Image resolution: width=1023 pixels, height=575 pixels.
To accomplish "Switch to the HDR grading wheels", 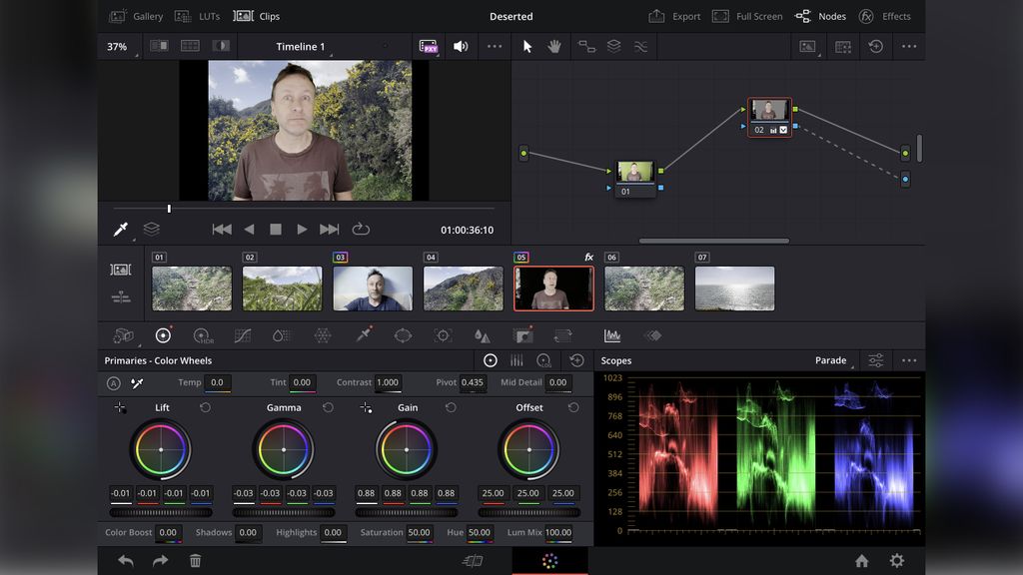I will click(203, 335).
